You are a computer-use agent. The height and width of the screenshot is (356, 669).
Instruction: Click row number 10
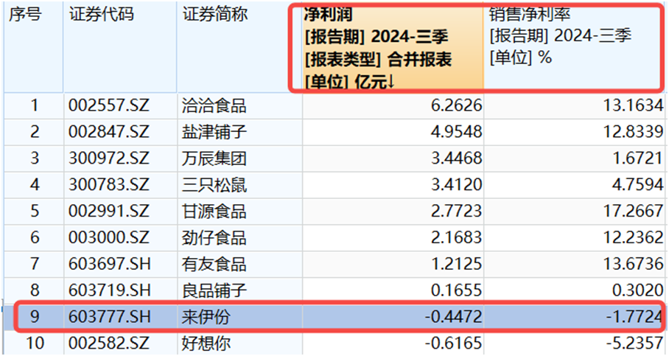click(35, 343)
